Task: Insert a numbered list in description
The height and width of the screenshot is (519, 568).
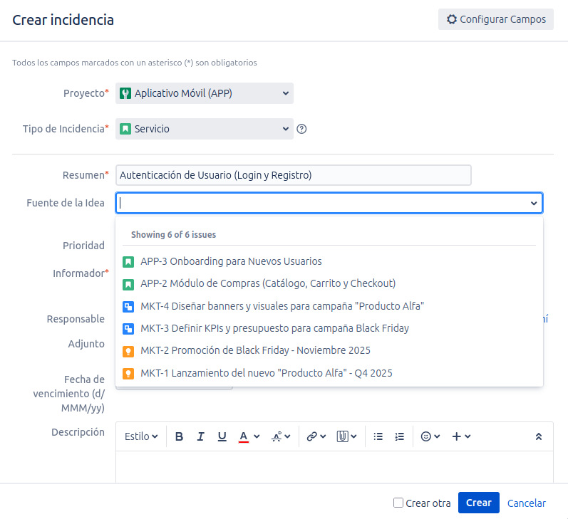Action: [x=400, y=436]
